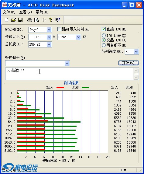Click description box scroll up arrow

coord(136,71)
